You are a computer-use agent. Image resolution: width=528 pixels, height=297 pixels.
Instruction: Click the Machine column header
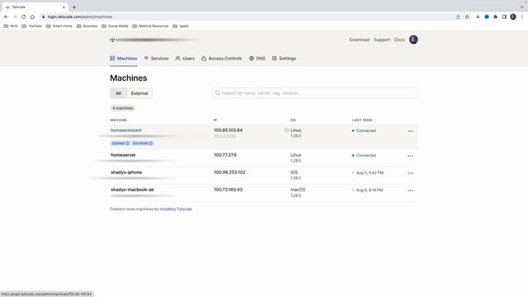tap(119, 120)
